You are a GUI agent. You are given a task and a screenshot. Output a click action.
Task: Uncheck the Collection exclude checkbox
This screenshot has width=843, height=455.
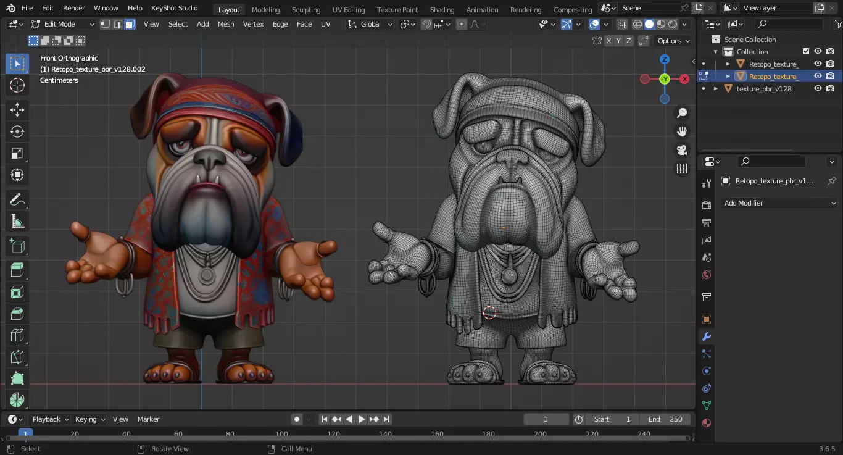[x=805, y=52]
